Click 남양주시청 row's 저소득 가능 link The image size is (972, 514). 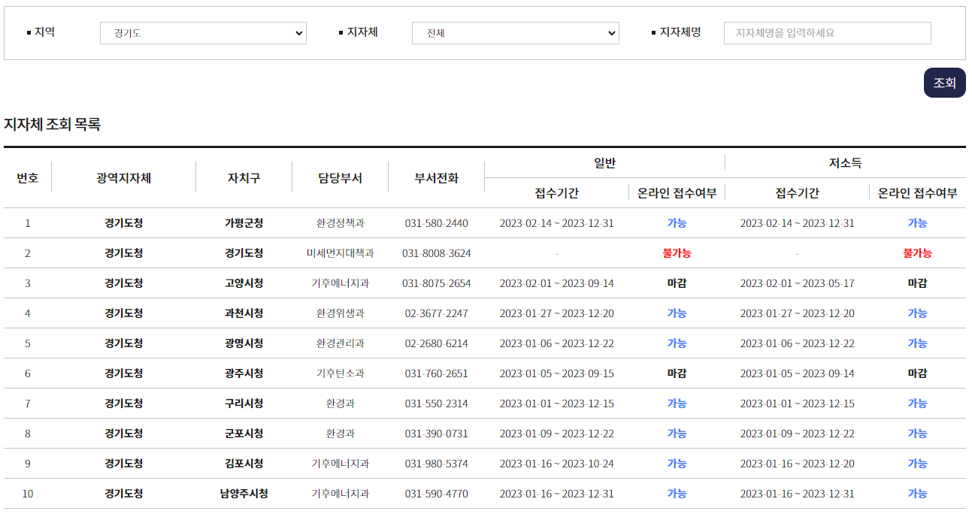[x=917, y=494]
